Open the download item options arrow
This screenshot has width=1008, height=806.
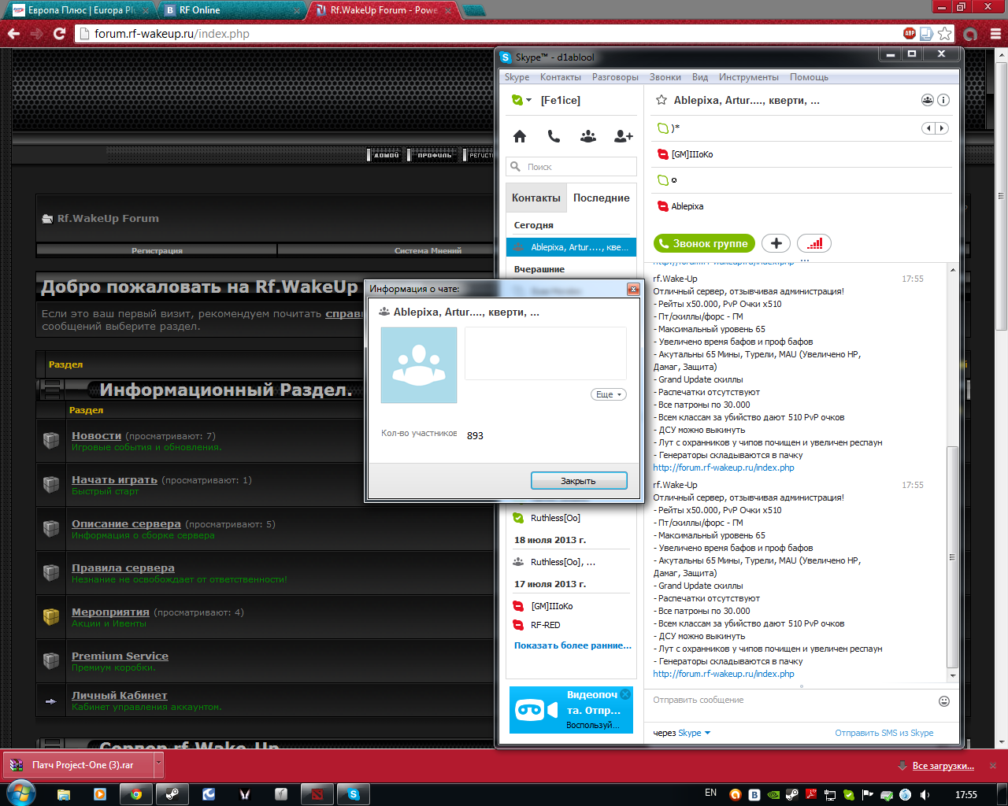[158, 764]
